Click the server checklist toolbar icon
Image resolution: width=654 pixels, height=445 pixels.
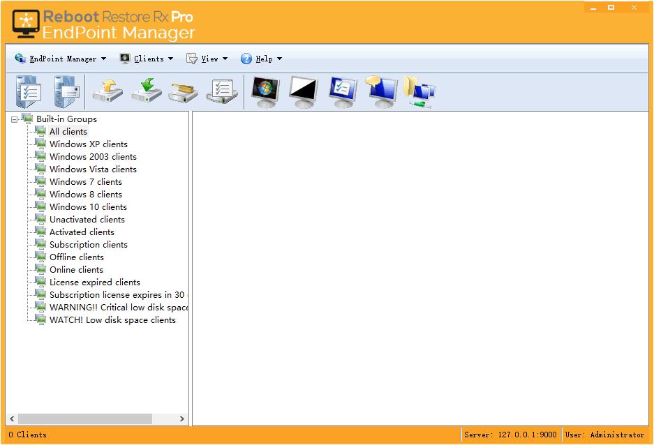point(29,91)
